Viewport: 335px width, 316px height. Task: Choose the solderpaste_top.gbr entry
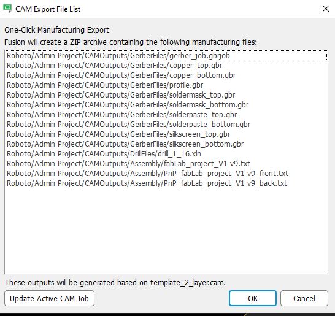[x=166, y=115]
